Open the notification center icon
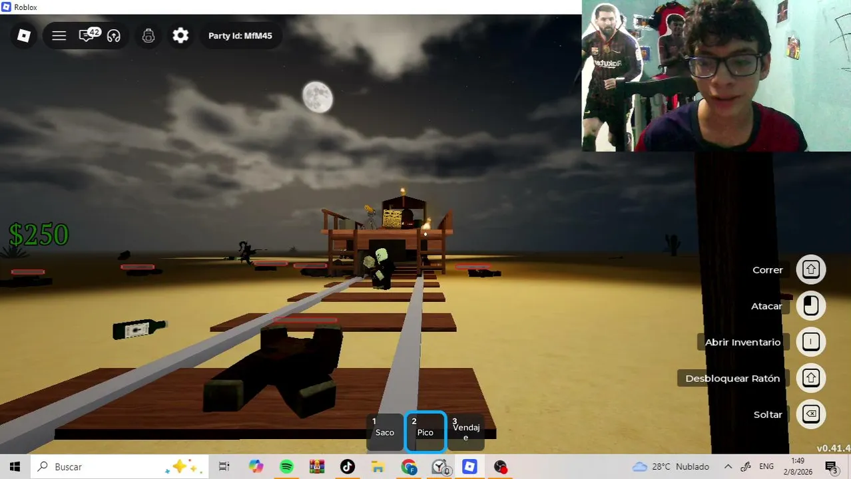Image resolution: width=851 pixels, height=479 pixels. (831, 467)
